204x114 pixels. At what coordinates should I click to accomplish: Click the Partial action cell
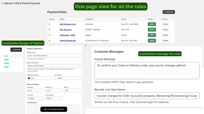click(124, 35)
